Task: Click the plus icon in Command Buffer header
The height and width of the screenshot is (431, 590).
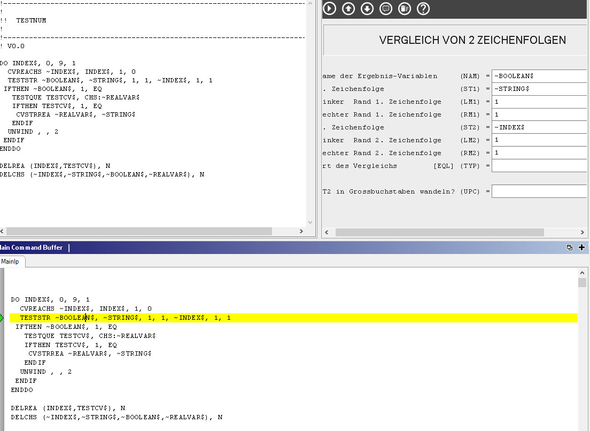Action: pos(582,247)
